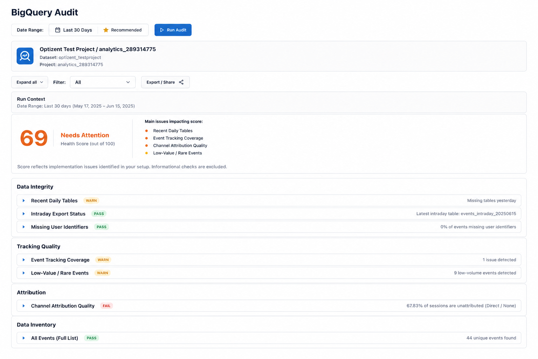538x359 pixels.
Task: Click '9 low-volume events detected' text
Action: pyautogui.click(x=485, y=273)
